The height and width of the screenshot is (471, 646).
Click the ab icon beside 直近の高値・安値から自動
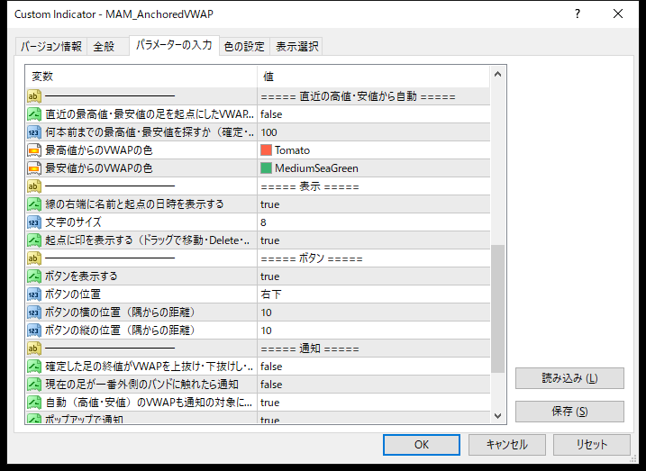pyautogui.click(x=34, y=96)
